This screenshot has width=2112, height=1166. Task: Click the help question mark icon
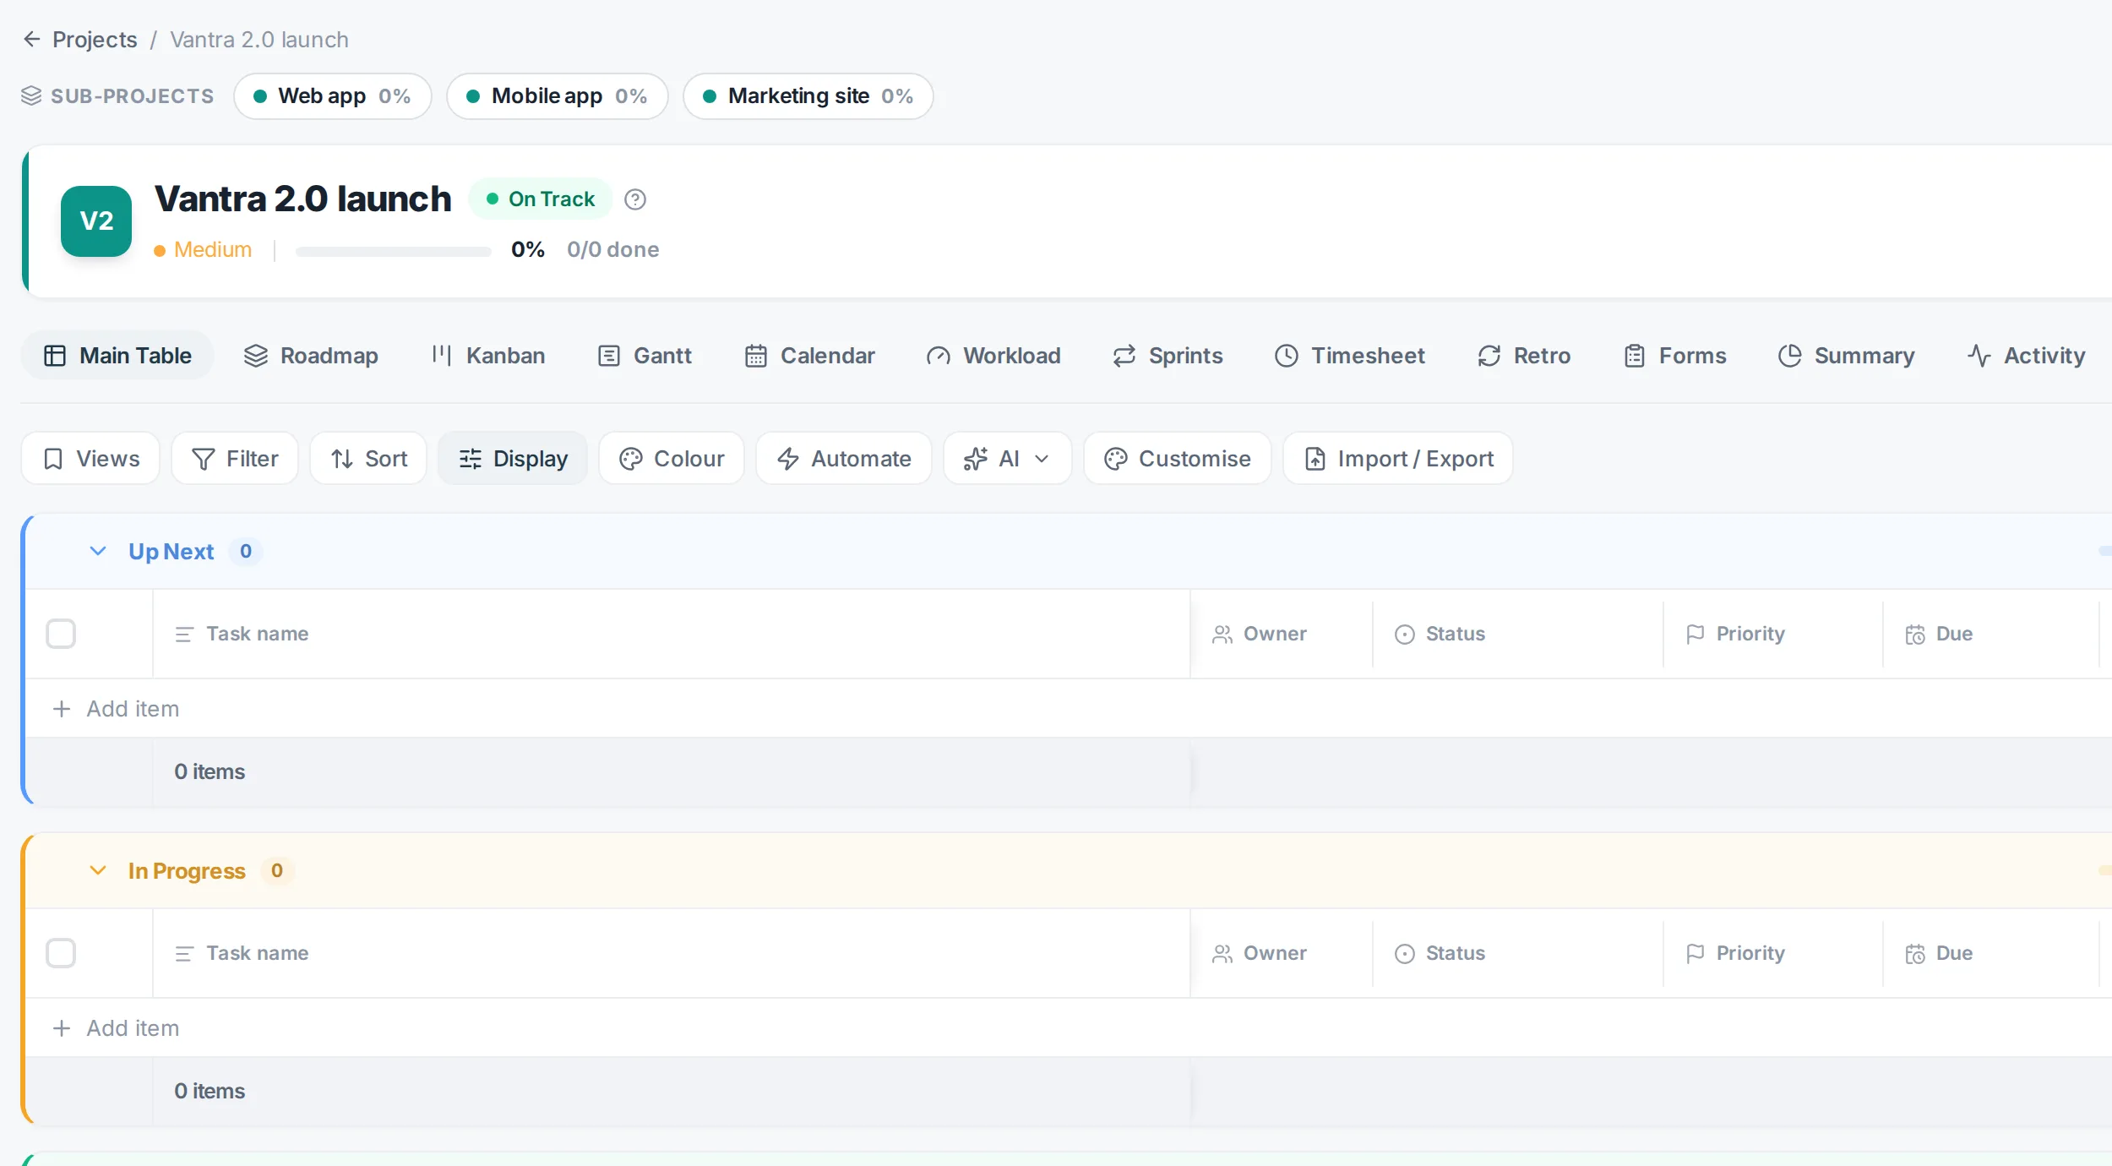[x=635, y=199]
